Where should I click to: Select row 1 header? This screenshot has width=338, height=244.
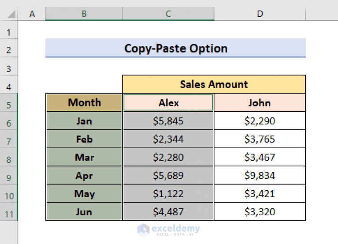[x=9, y=33]
